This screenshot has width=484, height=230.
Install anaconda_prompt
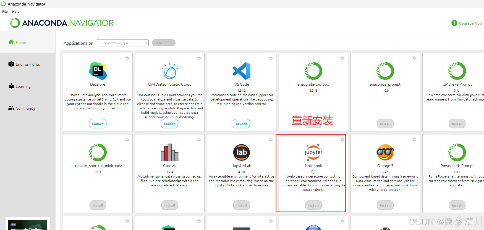385,124
